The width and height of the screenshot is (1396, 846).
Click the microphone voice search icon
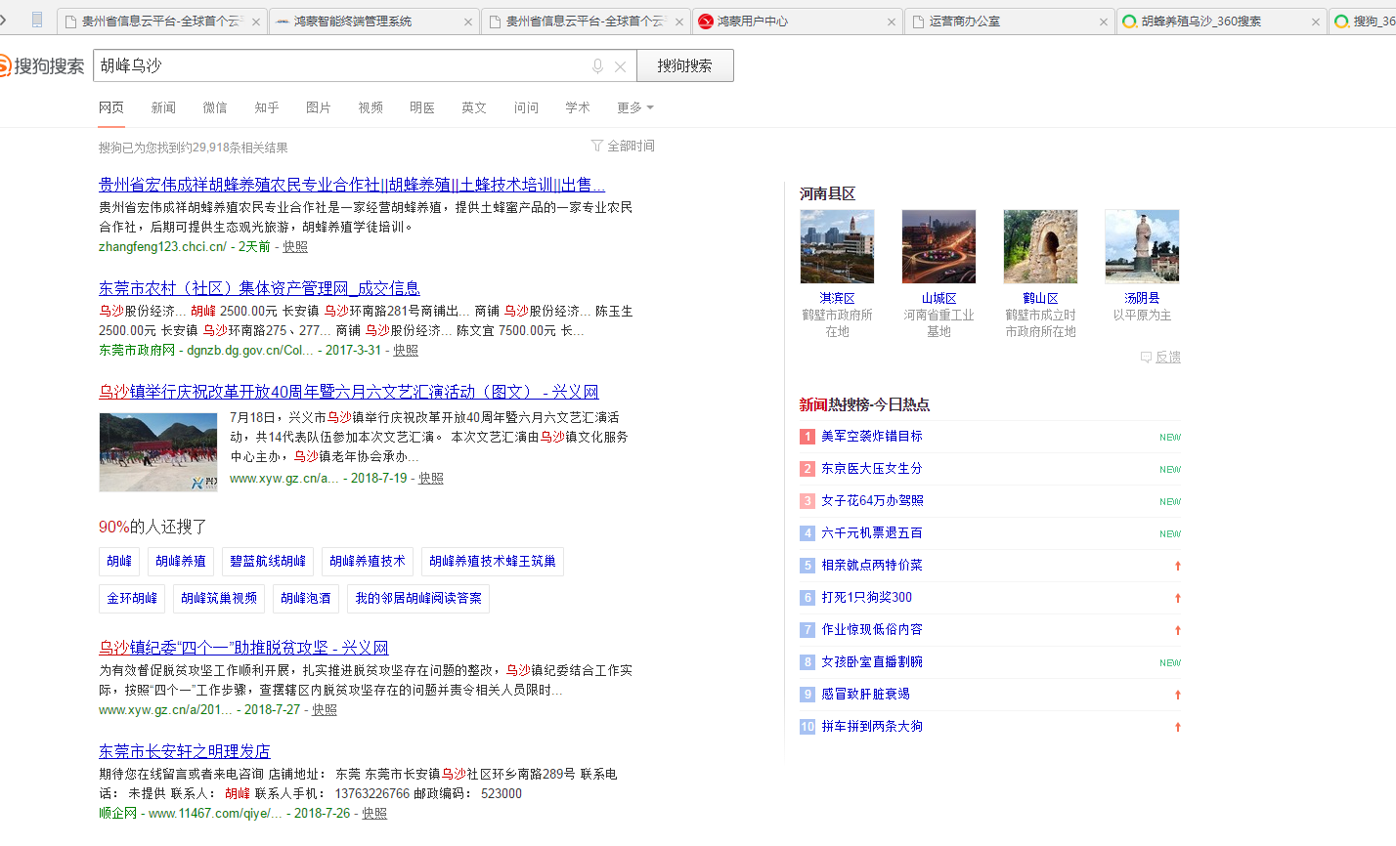(597, 66)
